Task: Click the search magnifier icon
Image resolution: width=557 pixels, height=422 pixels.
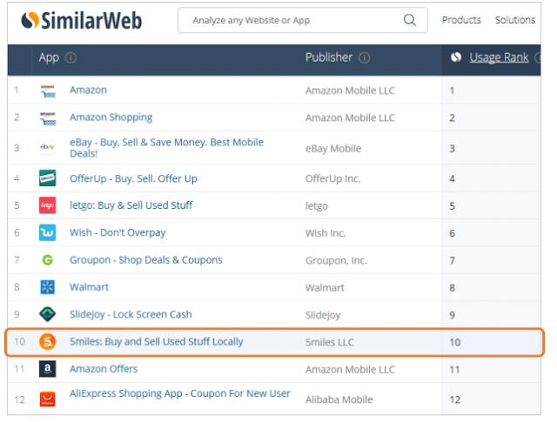Action: 410,20
